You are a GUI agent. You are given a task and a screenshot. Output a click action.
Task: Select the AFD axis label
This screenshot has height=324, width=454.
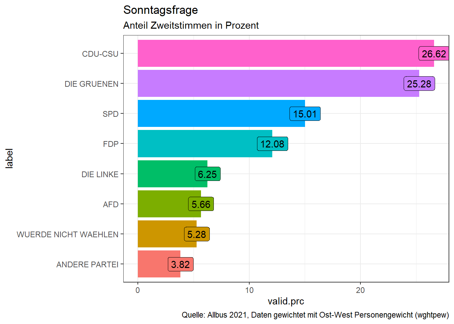(111, 205)
